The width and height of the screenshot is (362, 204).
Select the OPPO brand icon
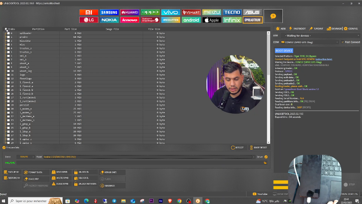coord(150,12)
